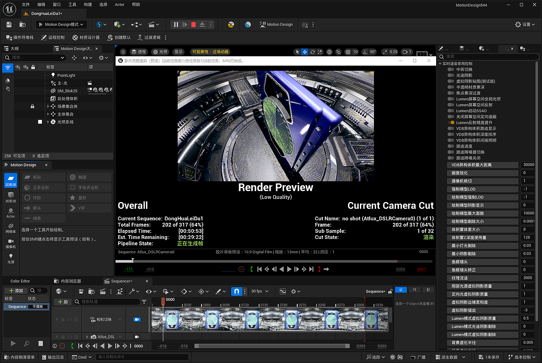Enable the 光追阴影 switch
542x363 pixels.
coord(451,75)
